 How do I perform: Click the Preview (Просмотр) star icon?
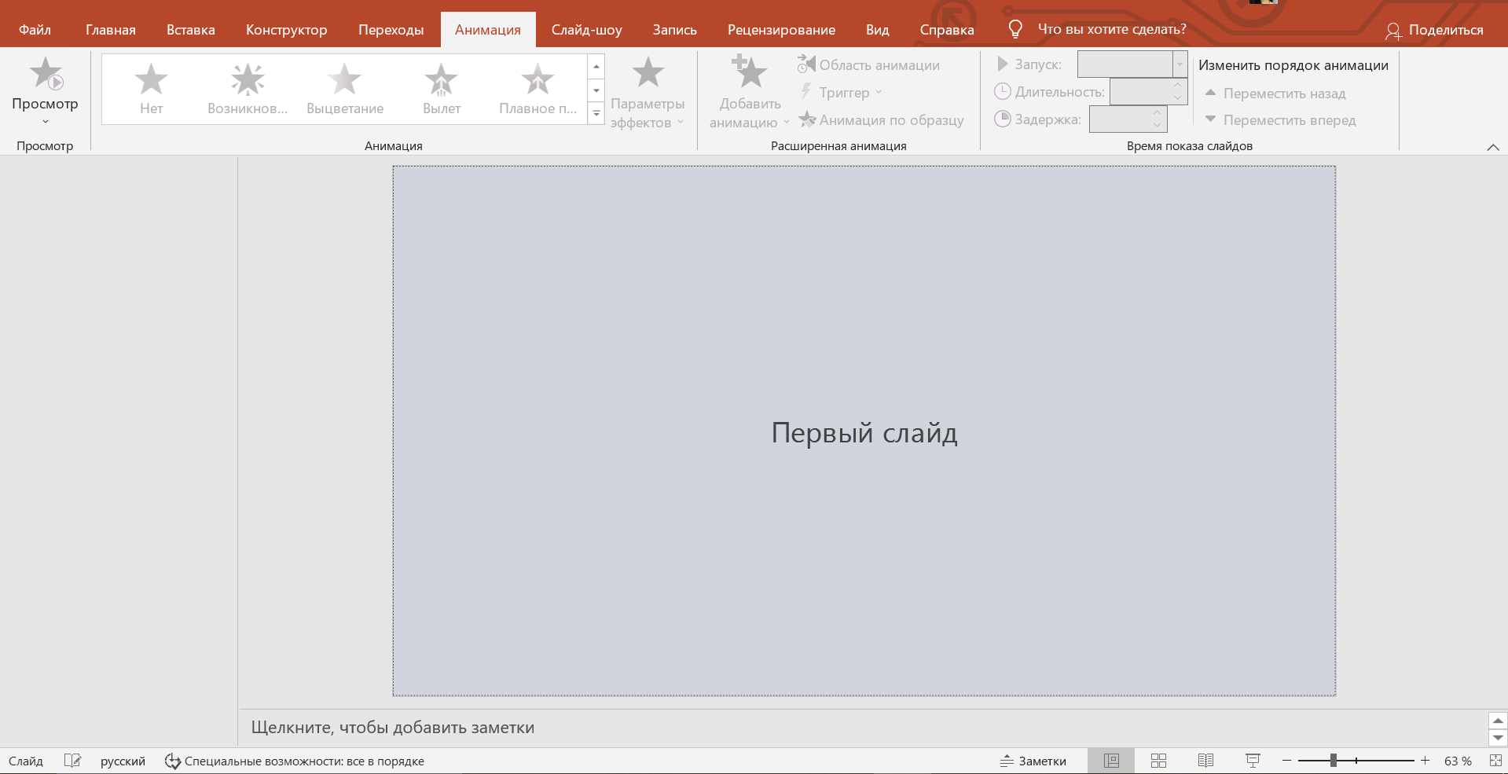(x=45, y=74)
